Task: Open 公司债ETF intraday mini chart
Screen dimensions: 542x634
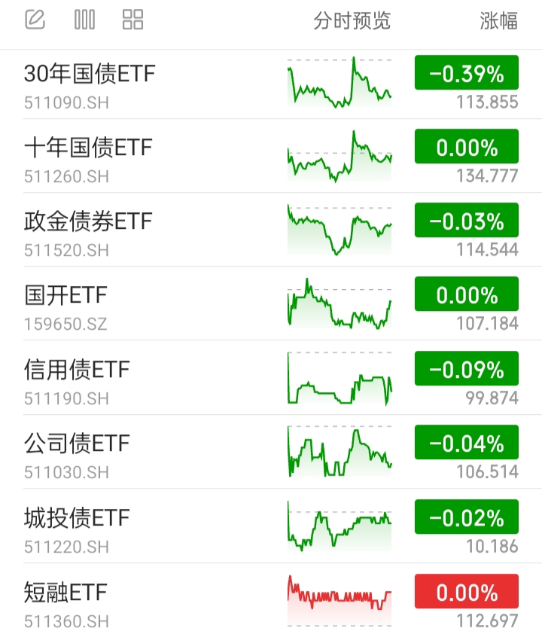Action: tap(340, 451)
